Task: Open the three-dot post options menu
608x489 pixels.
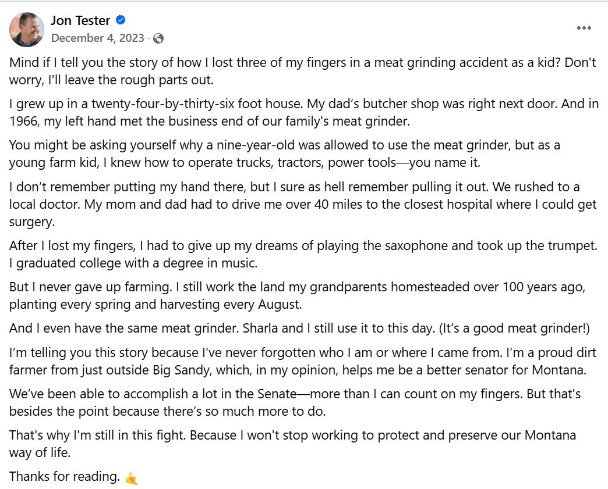Action: click(x=584, y=28)
